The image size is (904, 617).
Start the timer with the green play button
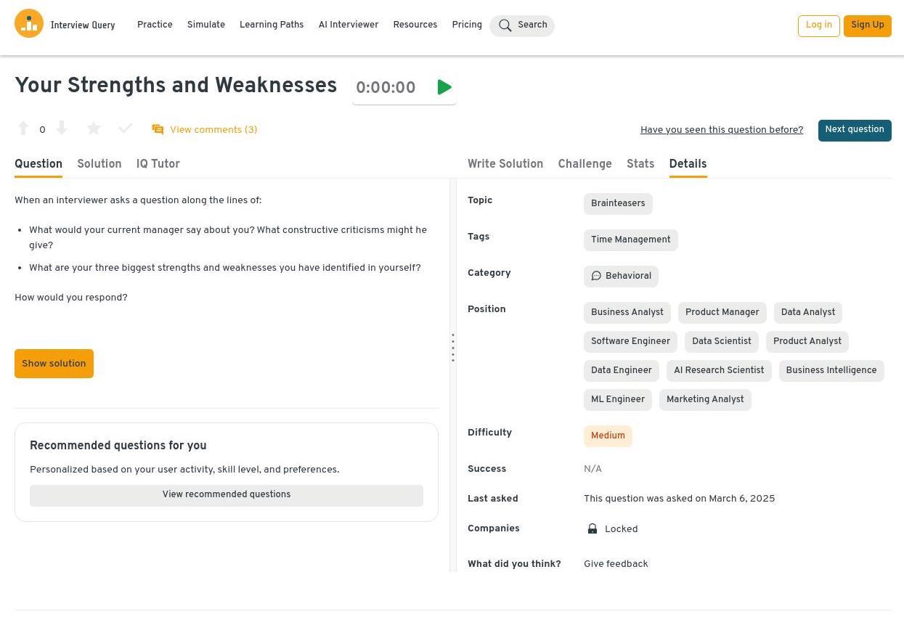click(x=444, y=88)
